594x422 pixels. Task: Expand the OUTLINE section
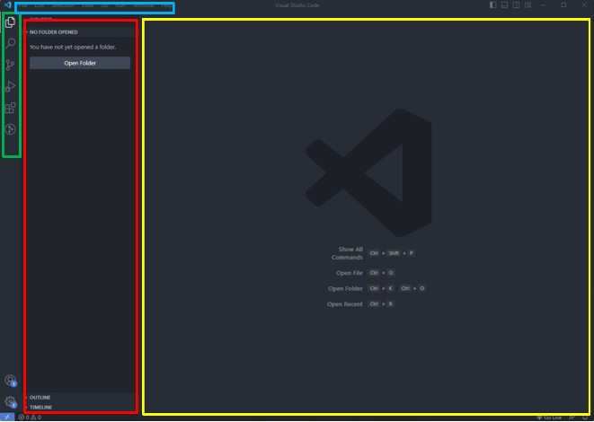coord(80,398)
